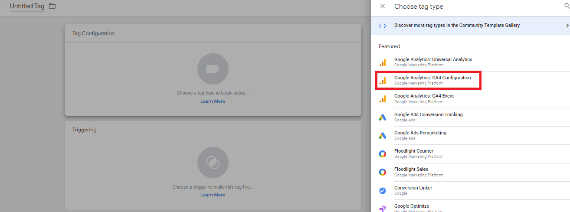Pick the Floodlight Counter tag type

[x=471, y=153]
